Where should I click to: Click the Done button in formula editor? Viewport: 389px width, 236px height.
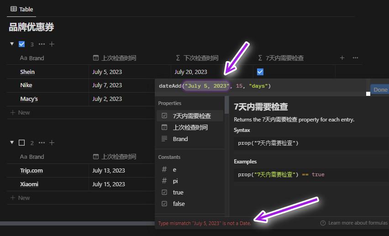point(380,89)
